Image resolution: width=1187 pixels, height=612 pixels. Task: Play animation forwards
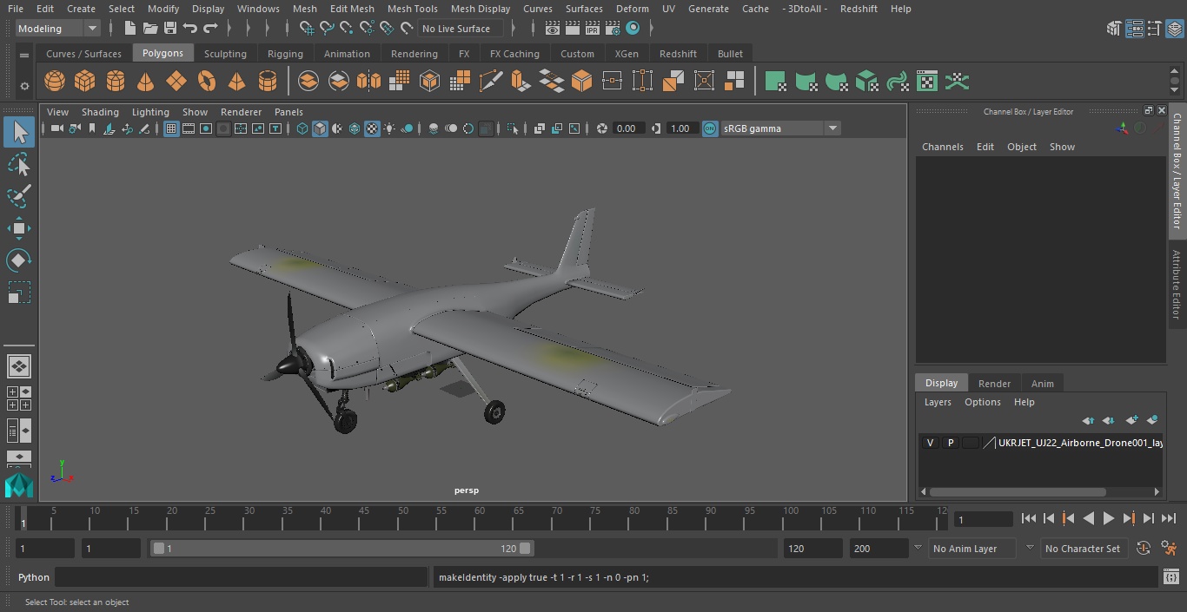[1108, 518]
